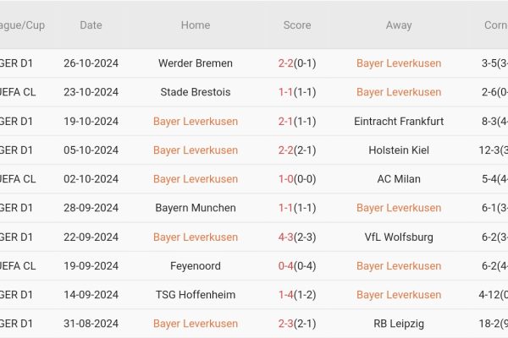Click Eintracht Frankfurt team name
The image size is (508, 338).
pyautogui.click(x=399, y=121)
